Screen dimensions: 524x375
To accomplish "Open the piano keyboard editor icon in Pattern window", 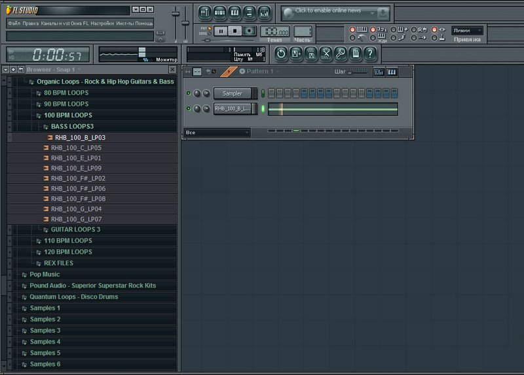I will pyautogui.click(x=393, y=72).
